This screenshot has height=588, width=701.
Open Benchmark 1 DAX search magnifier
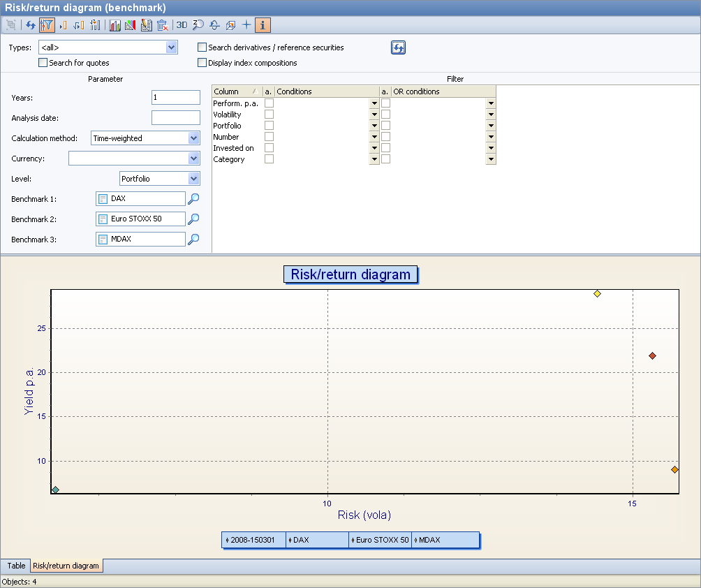[x=193, y=199]
